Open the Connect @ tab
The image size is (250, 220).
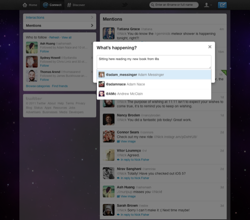pyautogui.click(x=52, y=5)
